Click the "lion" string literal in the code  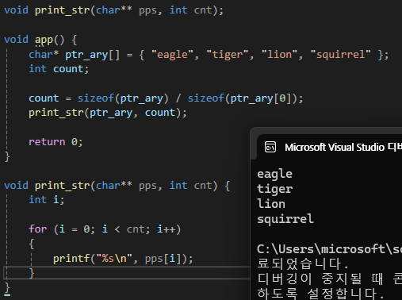[279, 55]
